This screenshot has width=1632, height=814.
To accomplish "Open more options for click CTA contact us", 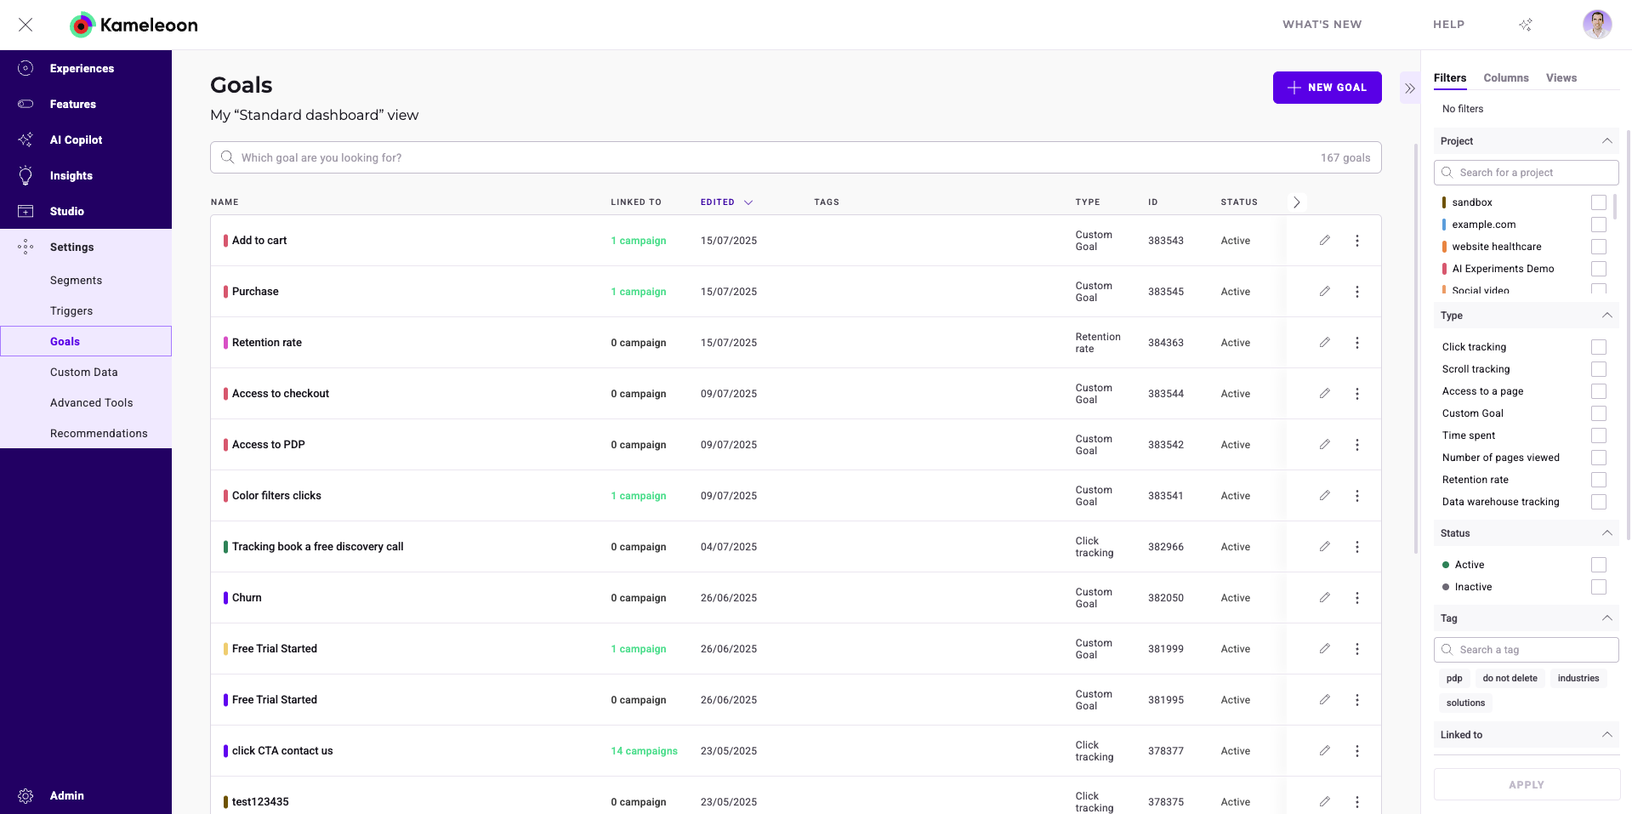I will pos(1356,751).
